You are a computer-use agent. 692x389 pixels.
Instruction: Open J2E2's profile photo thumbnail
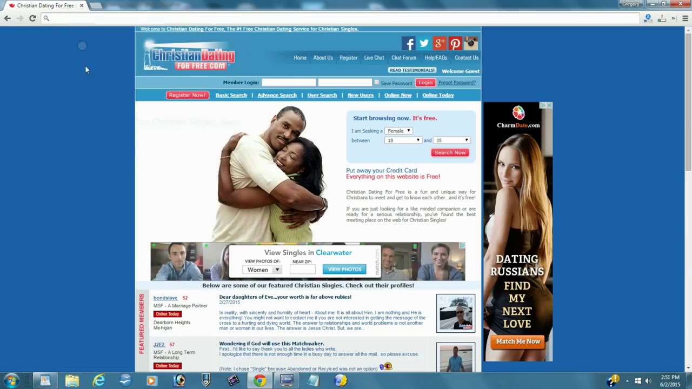[x=456, y=358]
